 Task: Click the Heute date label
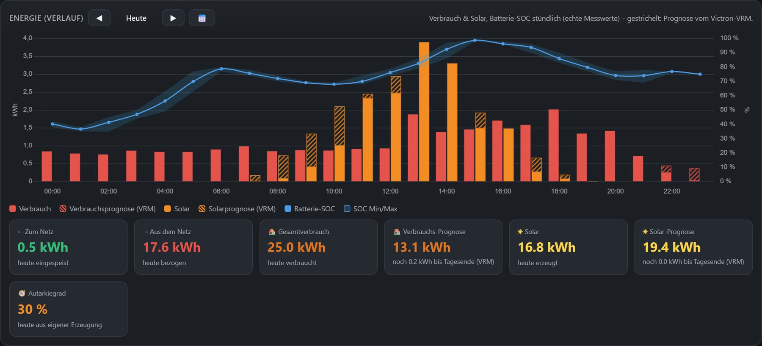[x=136, y=18]
